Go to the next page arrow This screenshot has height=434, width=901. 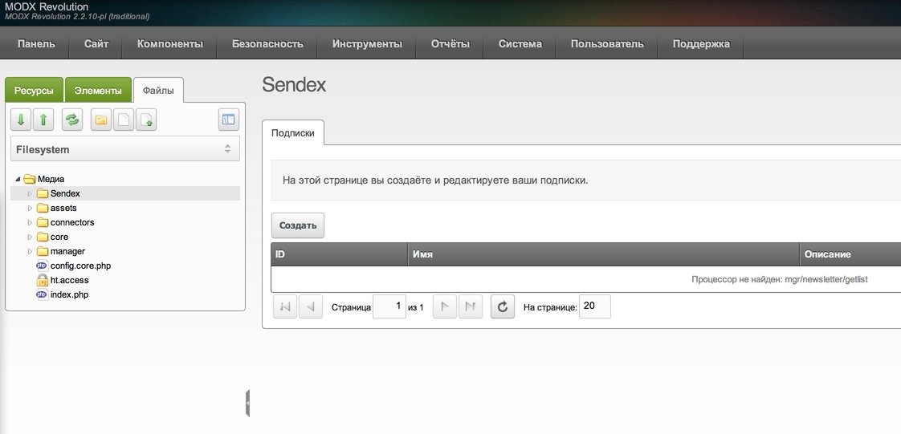tap(445, 306)
